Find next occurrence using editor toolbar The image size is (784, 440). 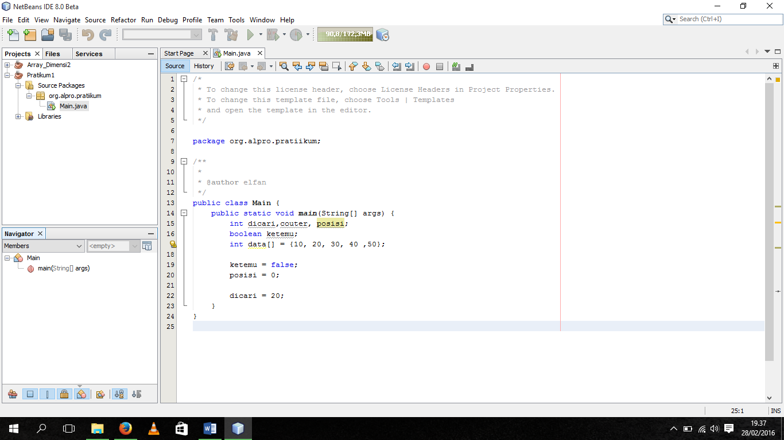310,66
